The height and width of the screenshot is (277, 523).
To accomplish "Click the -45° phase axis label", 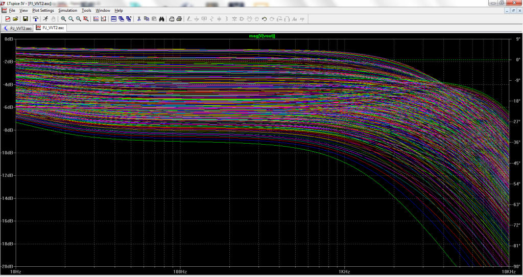I will click(516, 163).
